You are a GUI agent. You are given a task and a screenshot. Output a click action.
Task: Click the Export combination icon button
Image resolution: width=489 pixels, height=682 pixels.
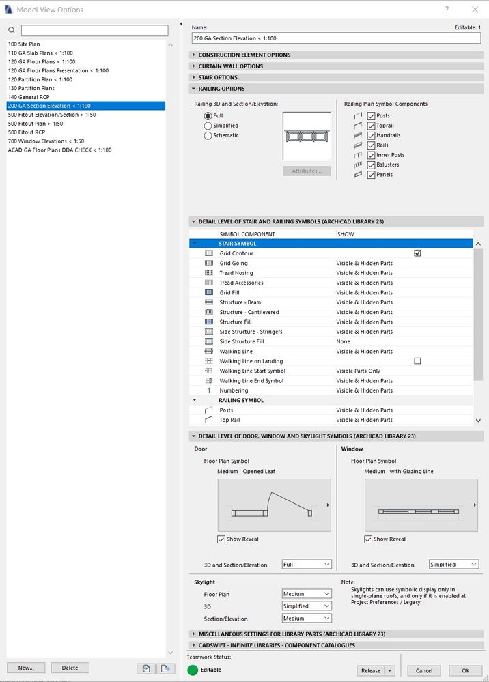pyautogui.click(x=166, y=668)
